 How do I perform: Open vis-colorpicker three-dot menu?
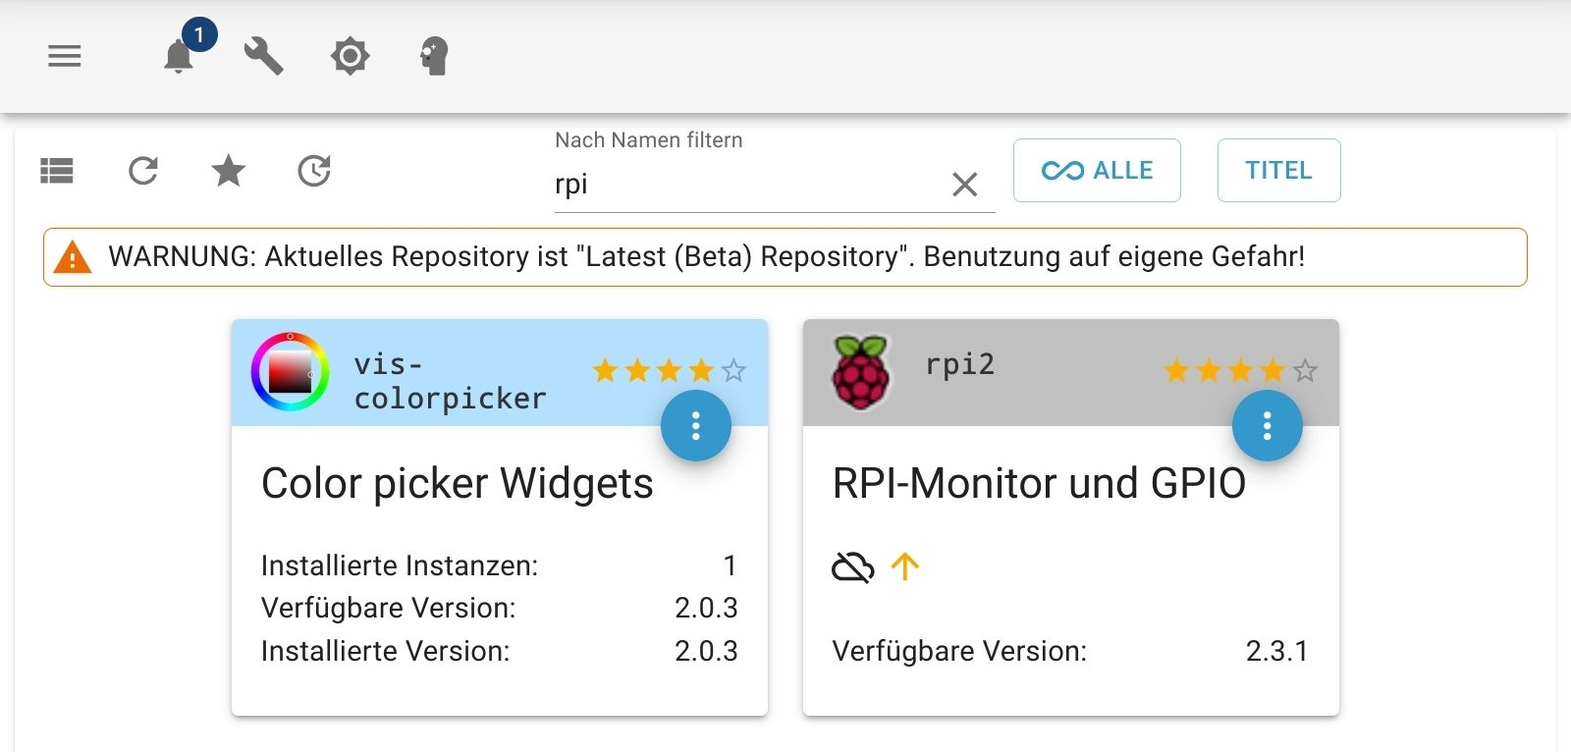(696, 425)
